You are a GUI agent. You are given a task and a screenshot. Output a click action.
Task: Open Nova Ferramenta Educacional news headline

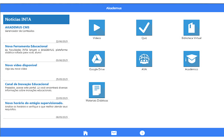[x=26, y=46]
